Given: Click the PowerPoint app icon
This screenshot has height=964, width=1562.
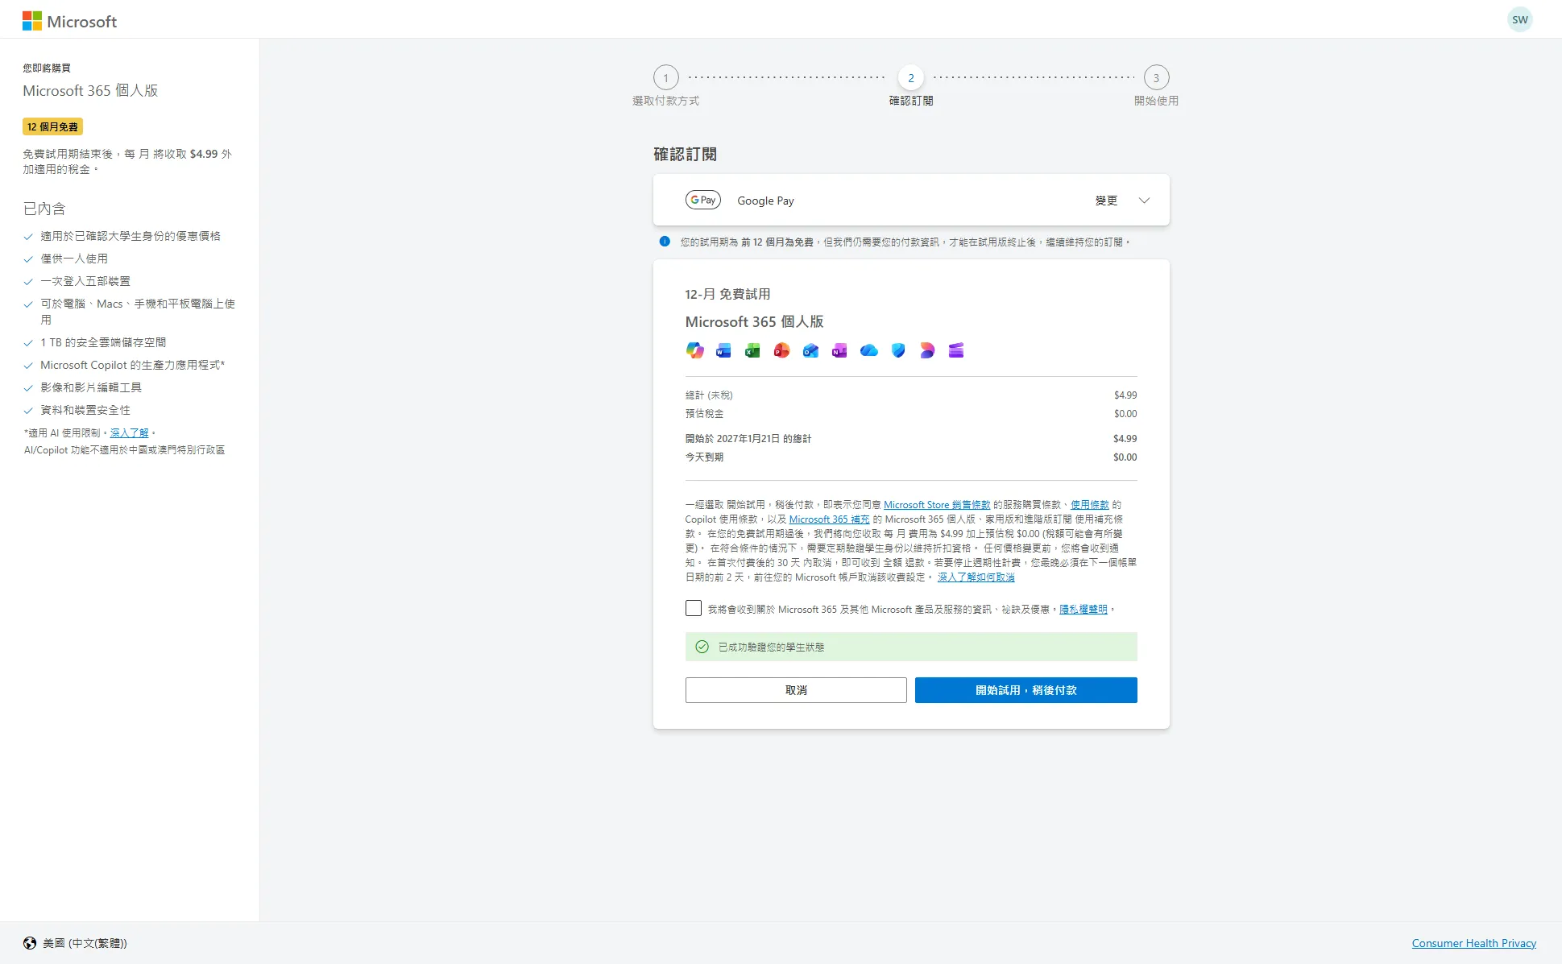Looking at the screenshot, I should 781,350.
